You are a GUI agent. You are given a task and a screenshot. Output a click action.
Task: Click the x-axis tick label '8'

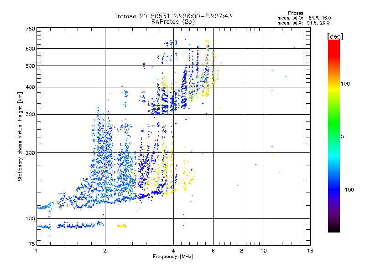(242, 251)
